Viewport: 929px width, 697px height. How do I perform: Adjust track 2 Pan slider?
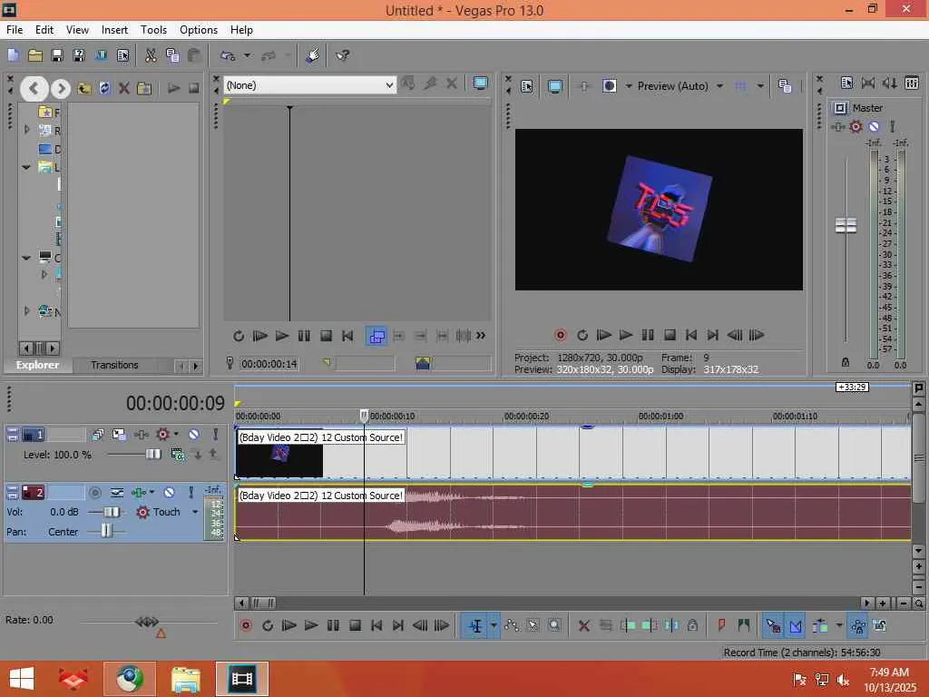(106, 531)
